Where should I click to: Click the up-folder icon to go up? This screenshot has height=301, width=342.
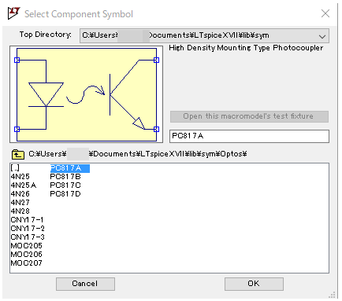click(x=17, y=154)
